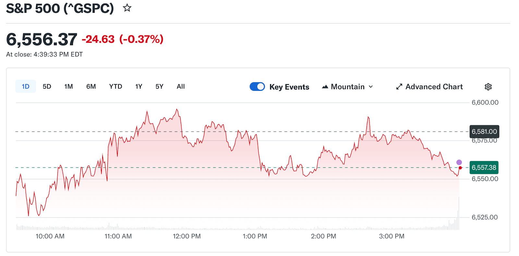The image size is (519, 256).
Task: Open the Advanced Chart link
Action: click(x=434, y=87)
